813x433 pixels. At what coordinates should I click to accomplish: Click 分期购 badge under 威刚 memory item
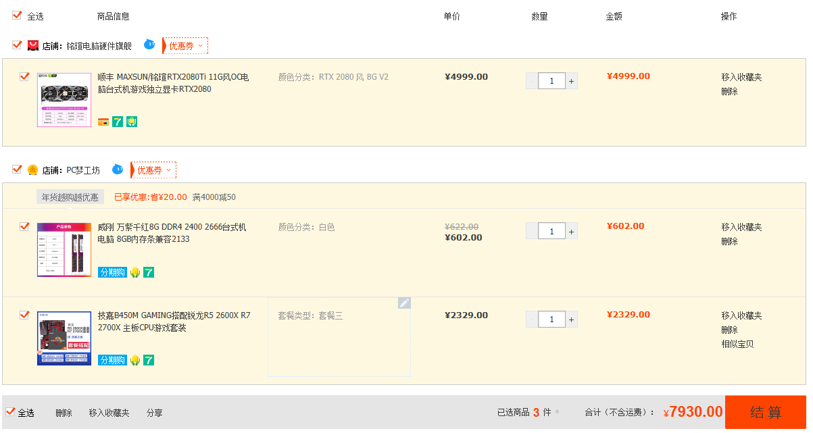coord(112,272)
